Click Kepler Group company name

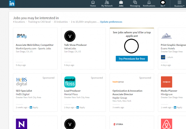tap(120, 98)
